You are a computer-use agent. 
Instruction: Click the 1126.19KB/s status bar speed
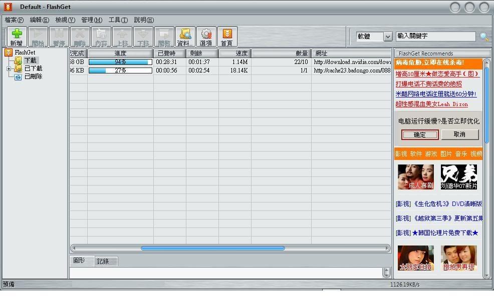pyautogui.click(x=405, y=284)
